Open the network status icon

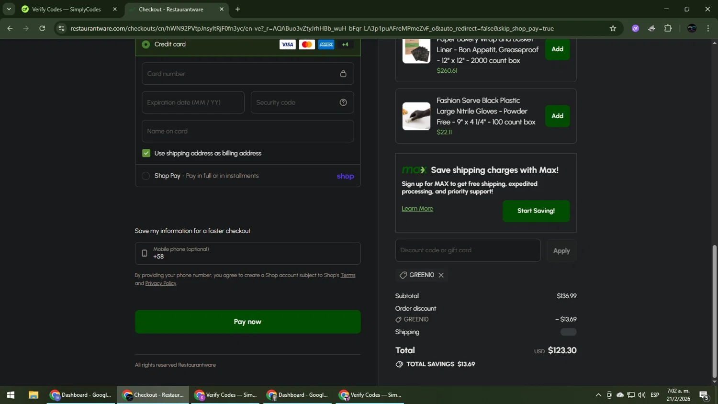click(631, 395)
